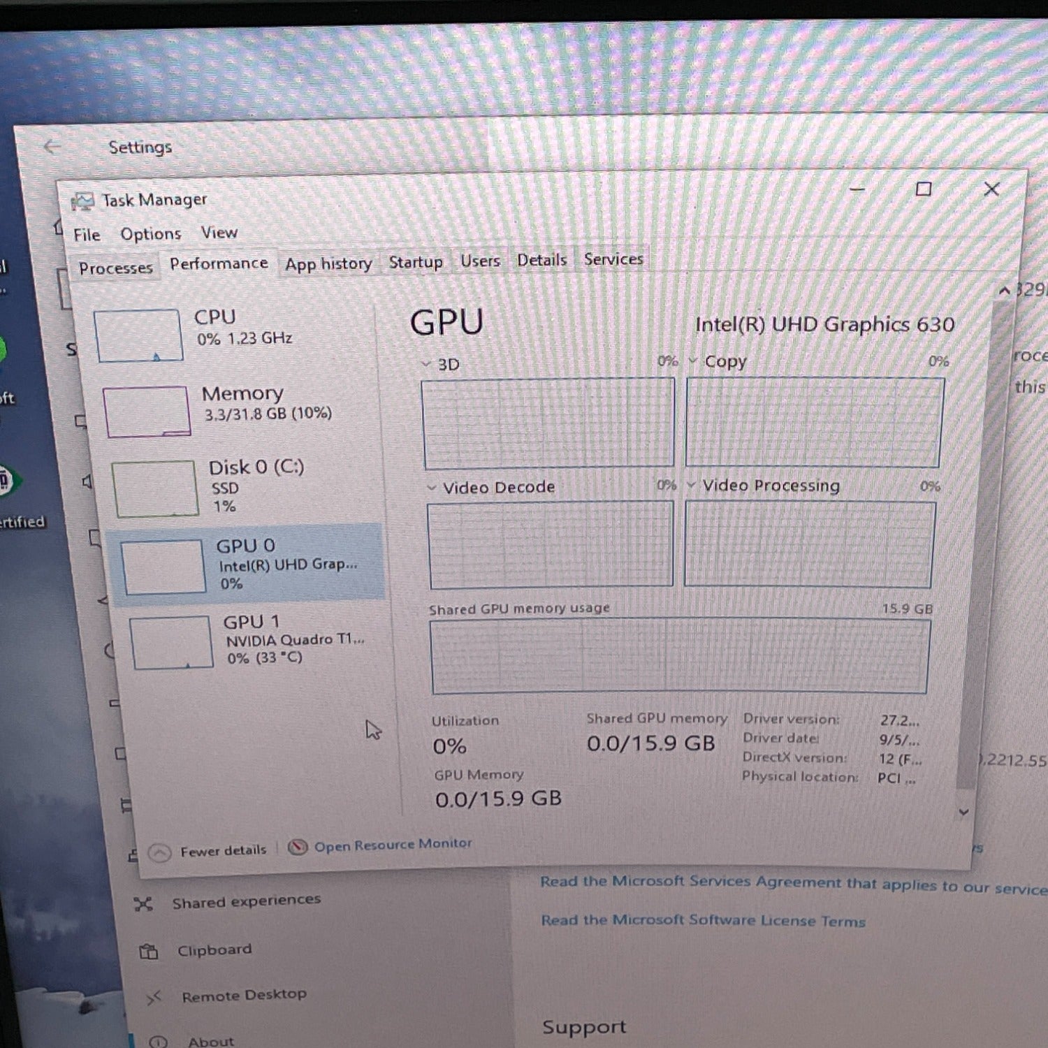Click the Task Manager title bar icon
The height and width of the screenshot is (1048, 1048).
click(82, 202)
